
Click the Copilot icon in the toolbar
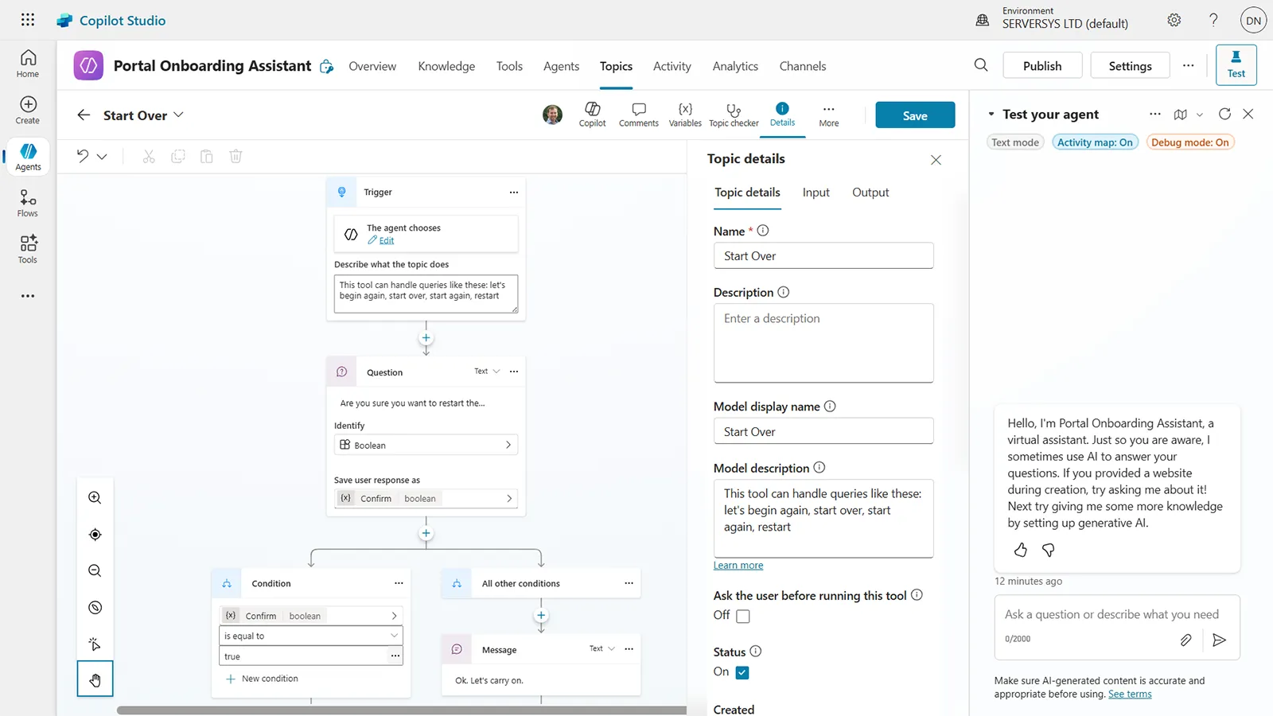tap(592, 115)
